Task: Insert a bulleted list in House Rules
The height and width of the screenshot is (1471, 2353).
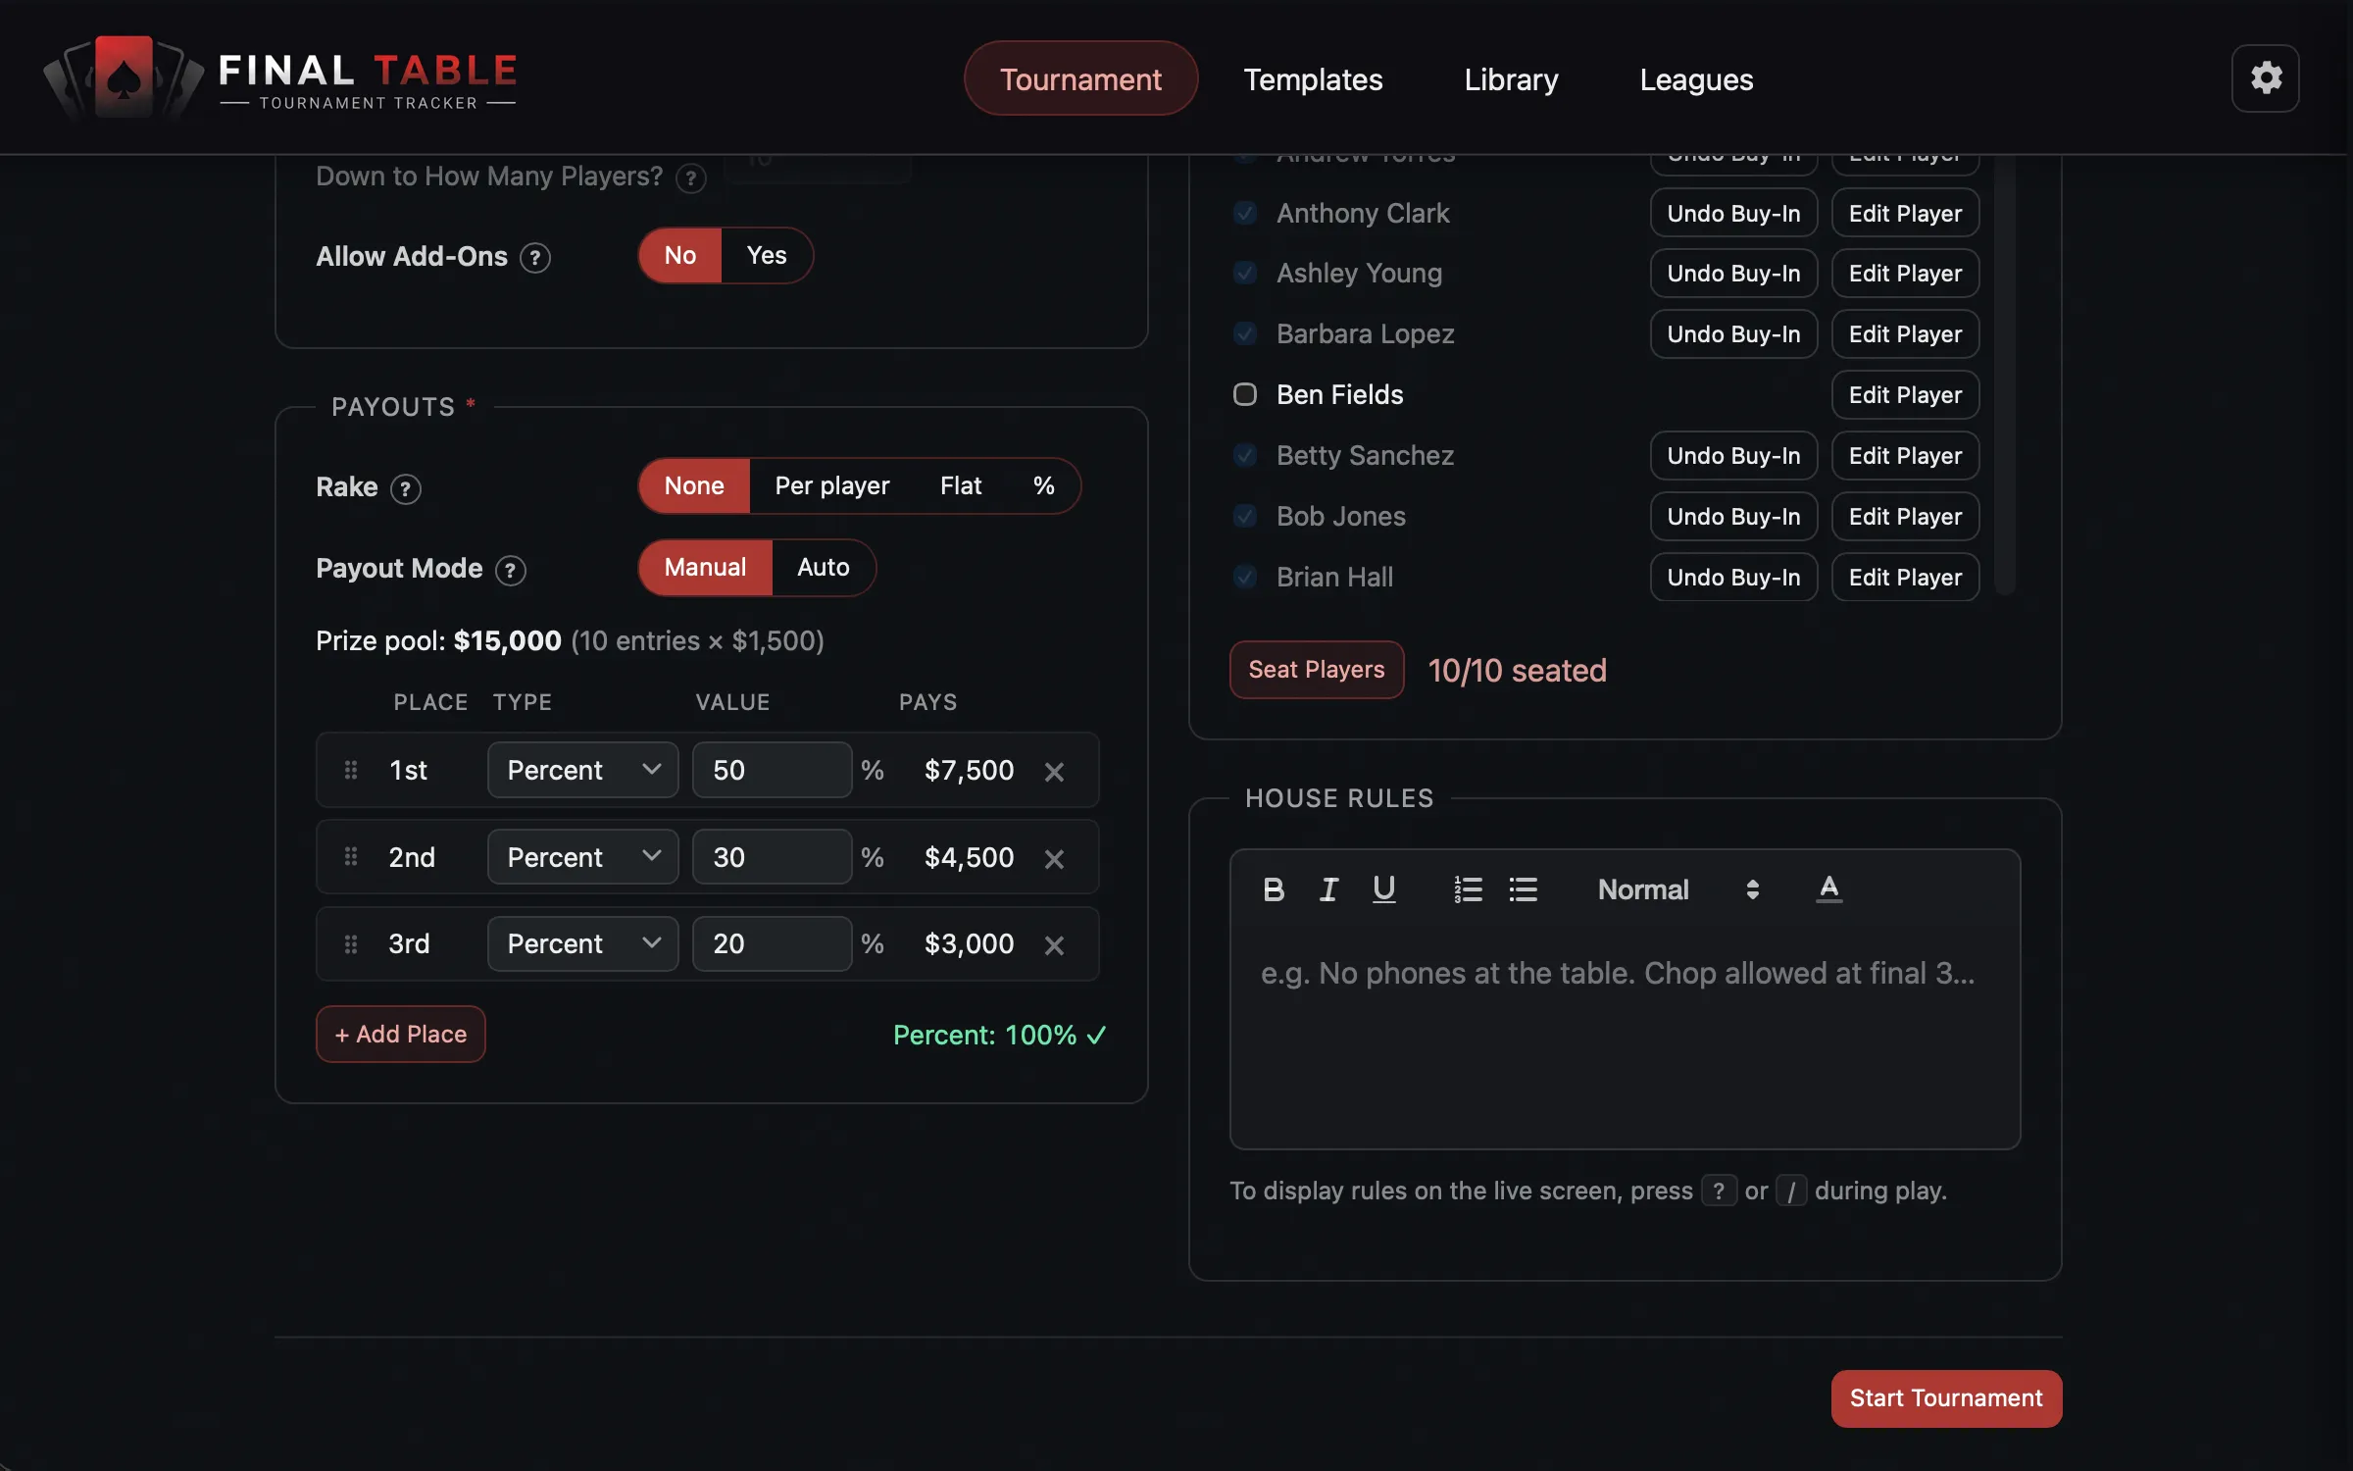Action: (1523, 889)
